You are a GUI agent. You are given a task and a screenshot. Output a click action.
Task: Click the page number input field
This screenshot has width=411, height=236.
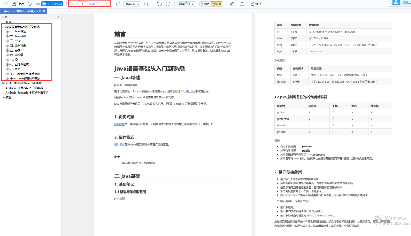83,4
